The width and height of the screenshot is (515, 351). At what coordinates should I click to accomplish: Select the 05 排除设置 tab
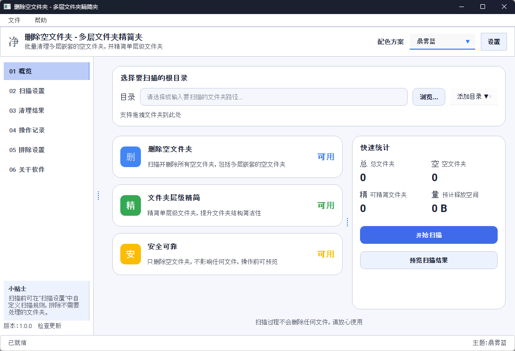[46, 150]
